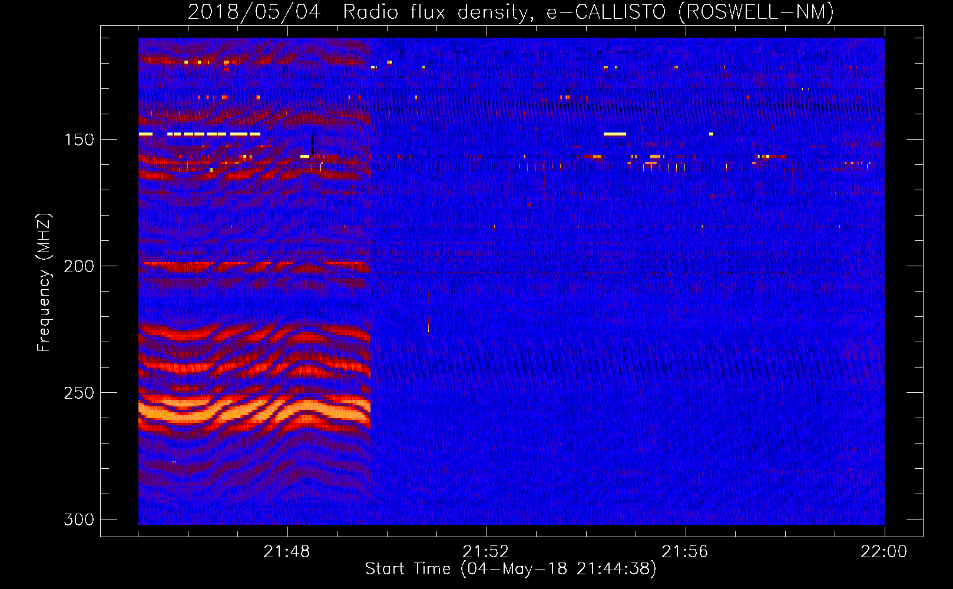953x589 pixels.
Task: Click the 300 frequency tick label
Action: click(79, 519)
